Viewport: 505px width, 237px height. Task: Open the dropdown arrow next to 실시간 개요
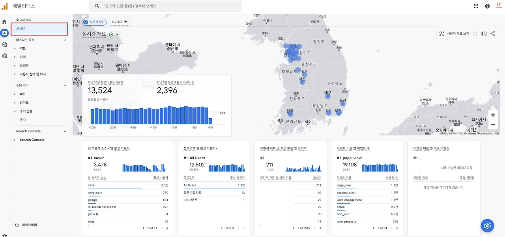pos(117,35)
